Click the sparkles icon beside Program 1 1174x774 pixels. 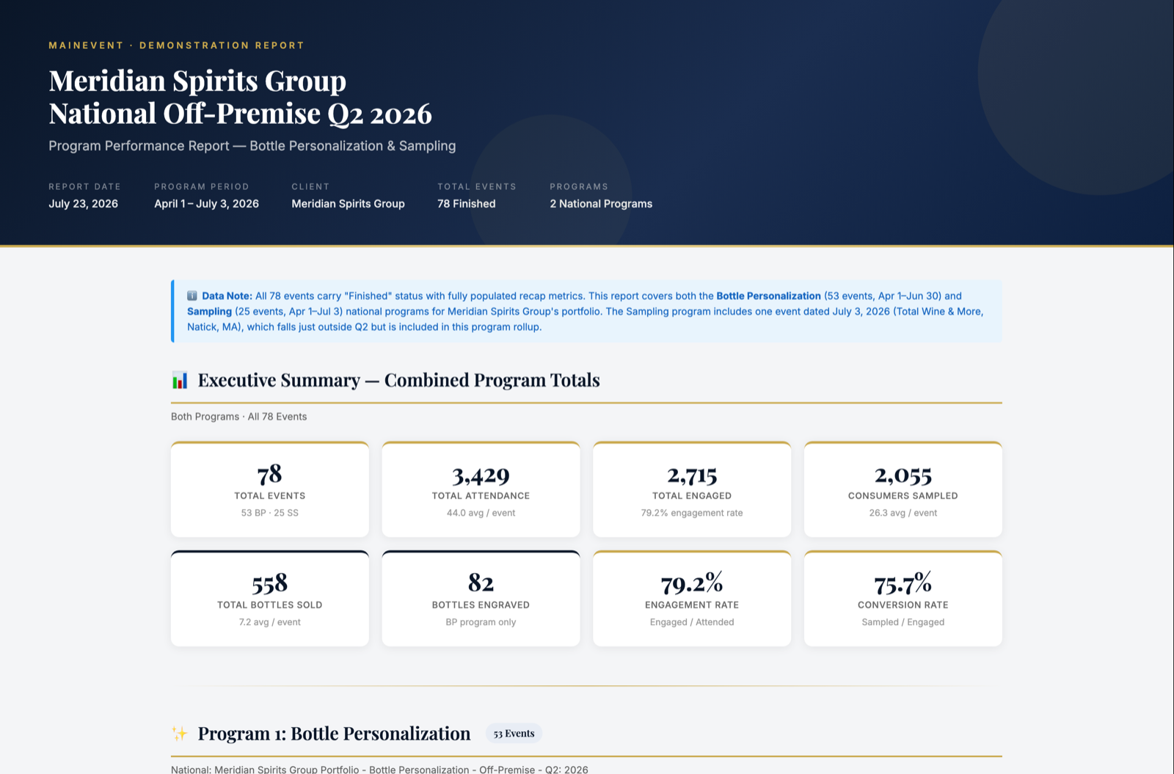(x=180, y=734)
